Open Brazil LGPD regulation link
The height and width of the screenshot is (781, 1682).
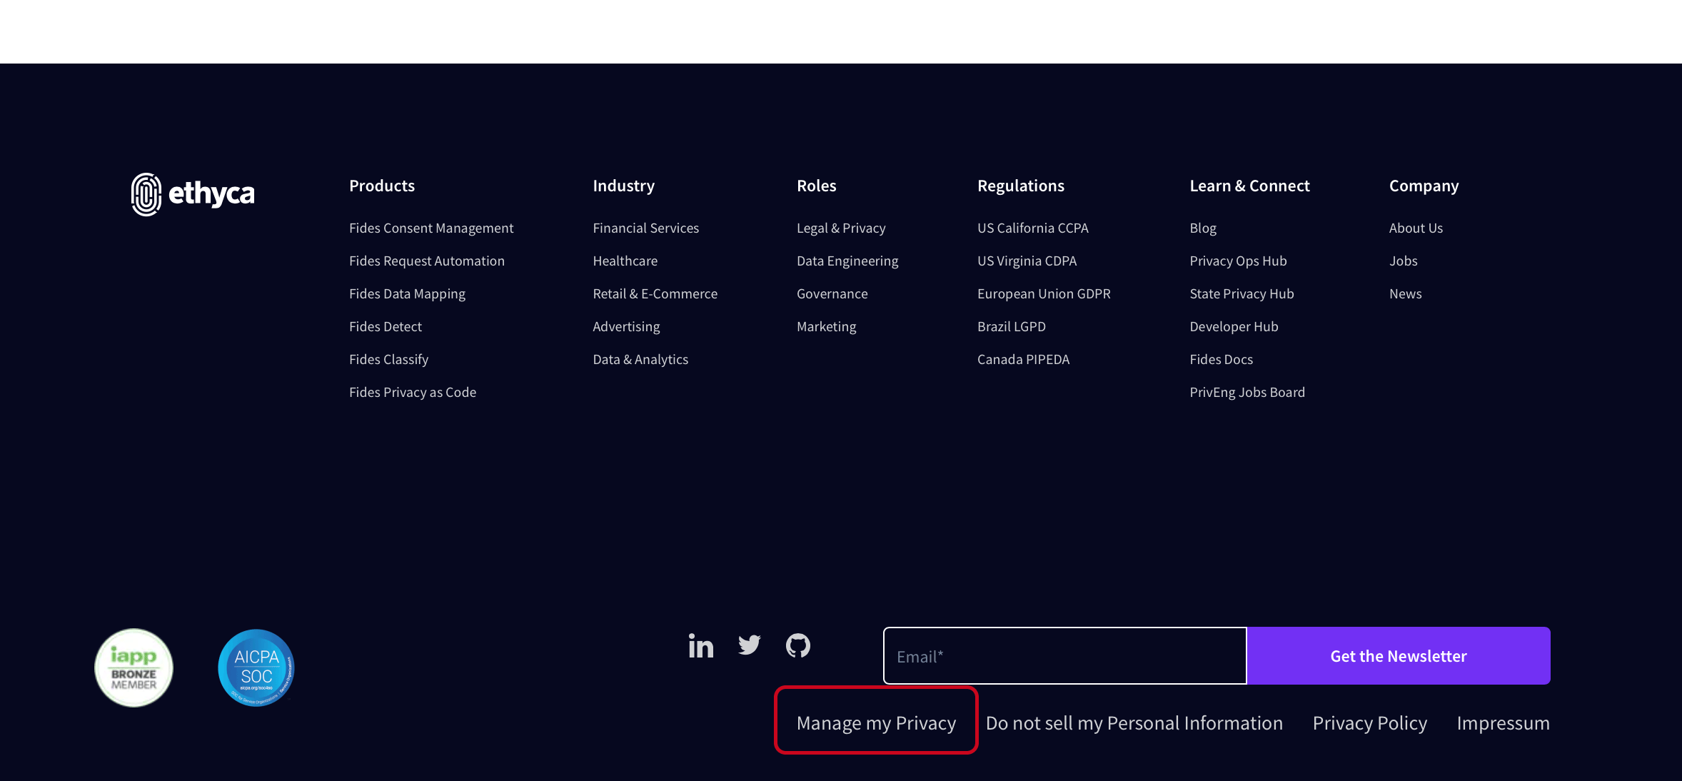(1011, 326)
